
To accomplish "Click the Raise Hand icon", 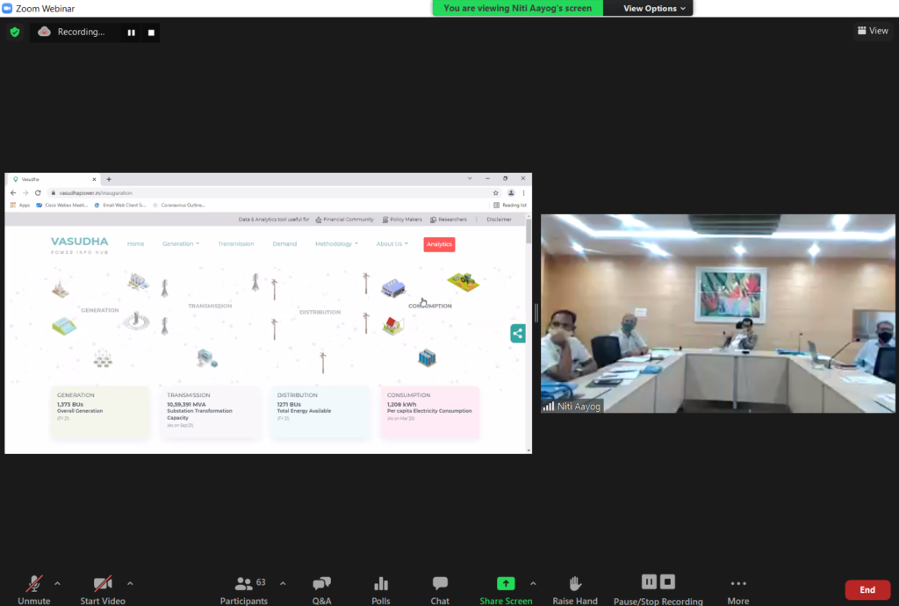I will pos(575,584).
